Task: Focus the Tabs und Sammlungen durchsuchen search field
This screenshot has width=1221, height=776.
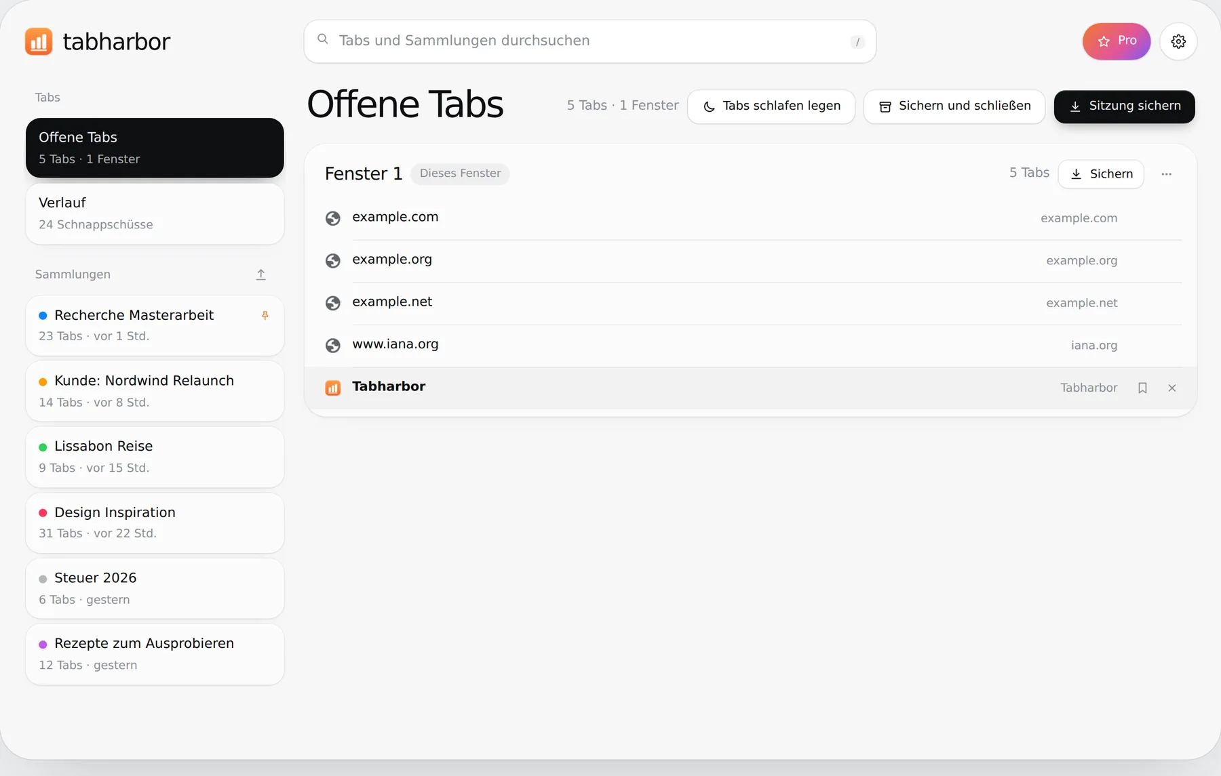Action: pyautogui.click(x=589, y=41)
